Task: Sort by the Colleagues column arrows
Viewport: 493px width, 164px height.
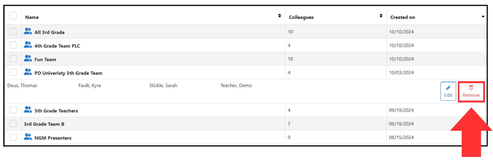Action: [x=381, y=16]
